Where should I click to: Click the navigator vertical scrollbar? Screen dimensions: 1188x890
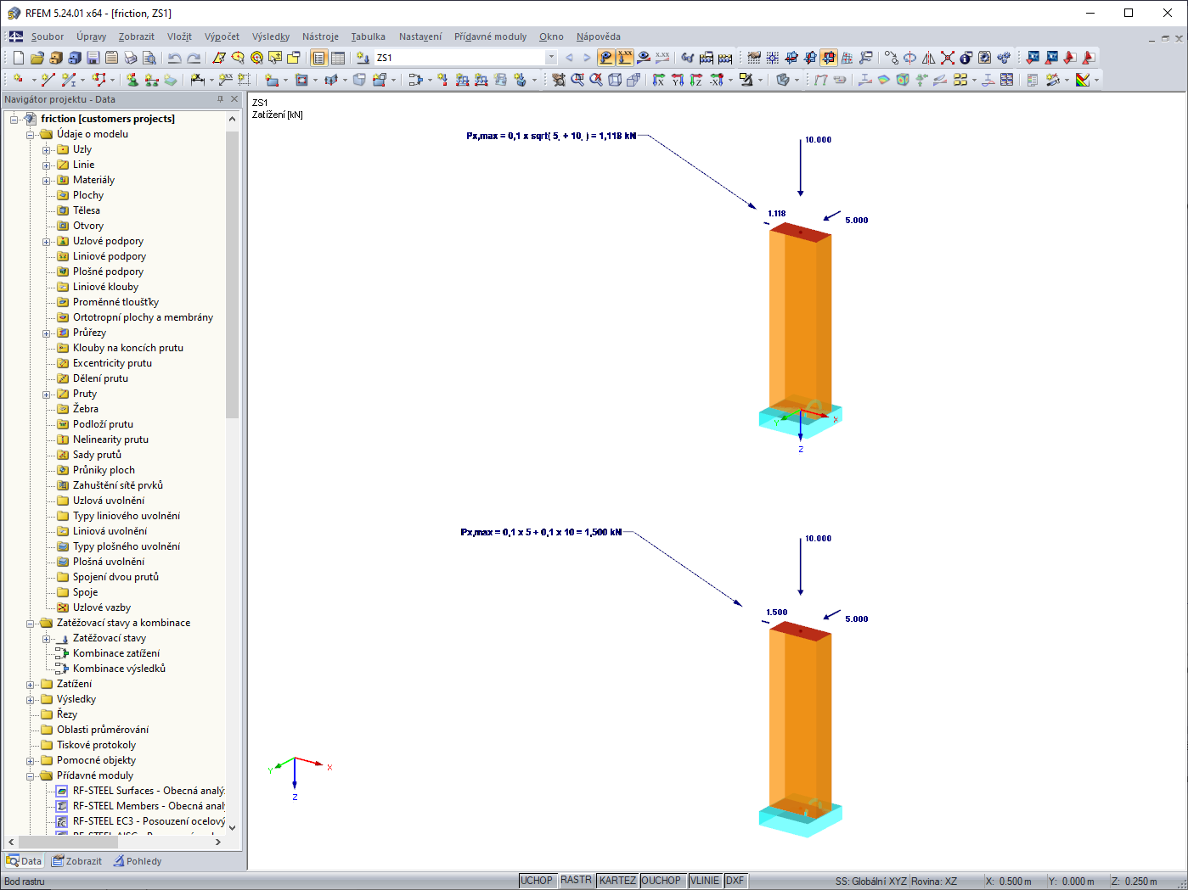[232, 274]
